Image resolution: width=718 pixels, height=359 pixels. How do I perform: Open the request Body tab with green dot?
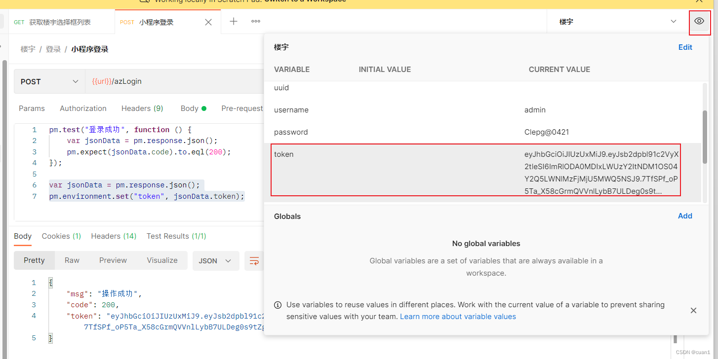click(x=193, y=108)
